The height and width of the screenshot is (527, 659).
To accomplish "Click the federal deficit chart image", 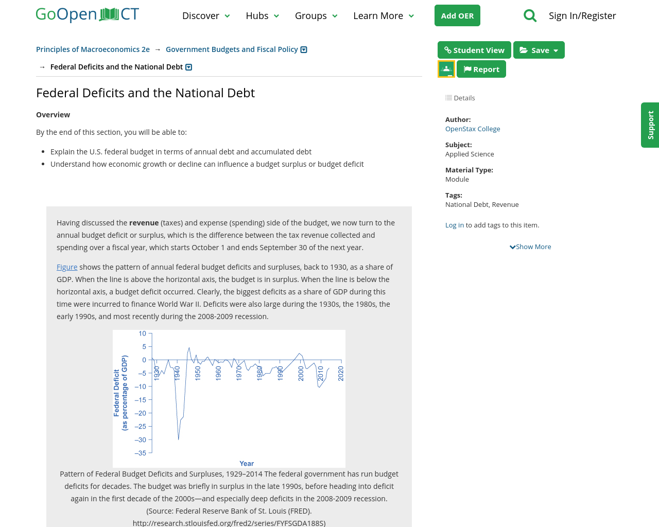I will [x=229, y=399].
